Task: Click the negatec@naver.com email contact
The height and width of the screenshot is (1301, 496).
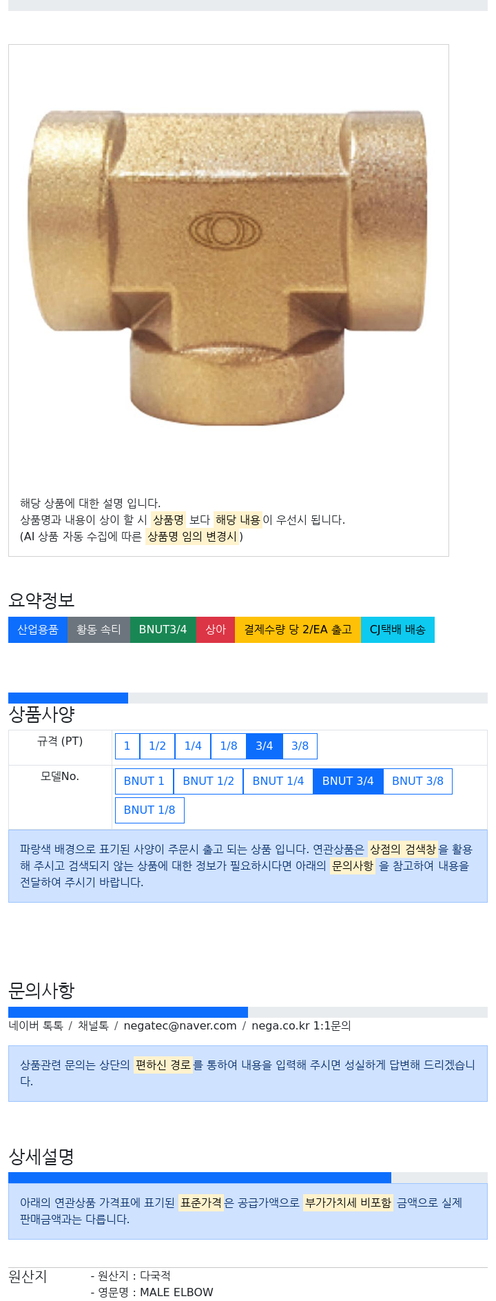Action: pyautogui.click(x=180, y=1026)
